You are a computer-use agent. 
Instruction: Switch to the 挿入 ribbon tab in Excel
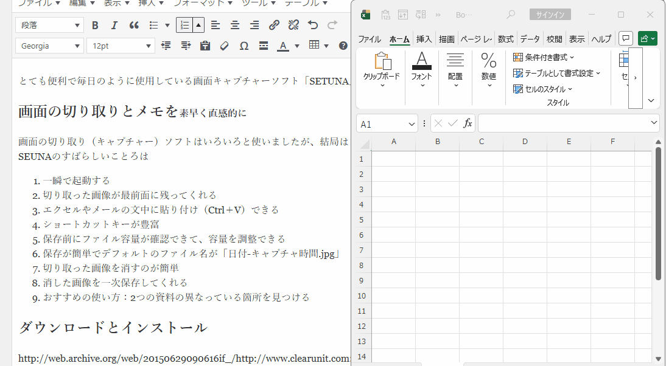(424, 39)
